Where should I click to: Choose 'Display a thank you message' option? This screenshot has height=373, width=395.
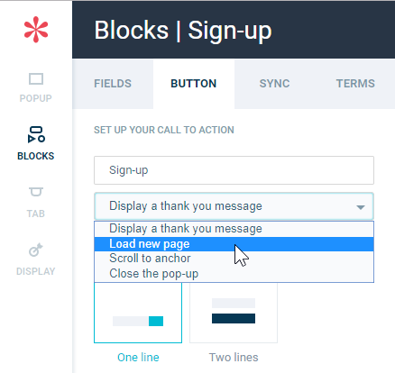click(234, 229)
